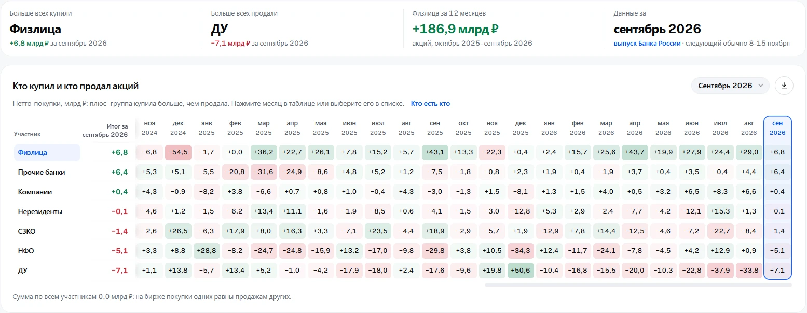Follow the выпуск Банка России link
This screenshot has height=313, width=807.
[647, 44]
